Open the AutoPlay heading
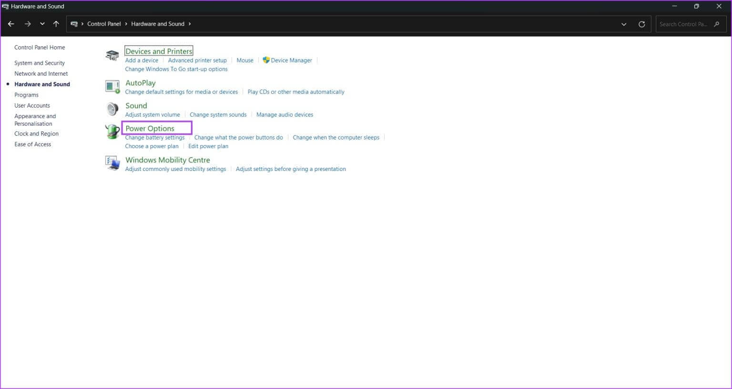732x389 pixels. (x=140, y=83)
